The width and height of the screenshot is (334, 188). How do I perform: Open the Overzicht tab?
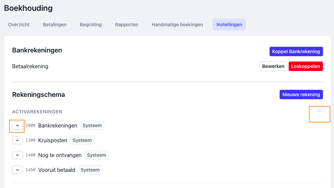pyautogui.click(x=19, y=25)
